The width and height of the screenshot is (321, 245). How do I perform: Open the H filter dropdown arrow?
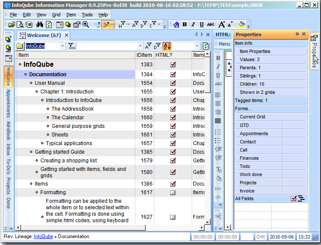click(128, 25)
